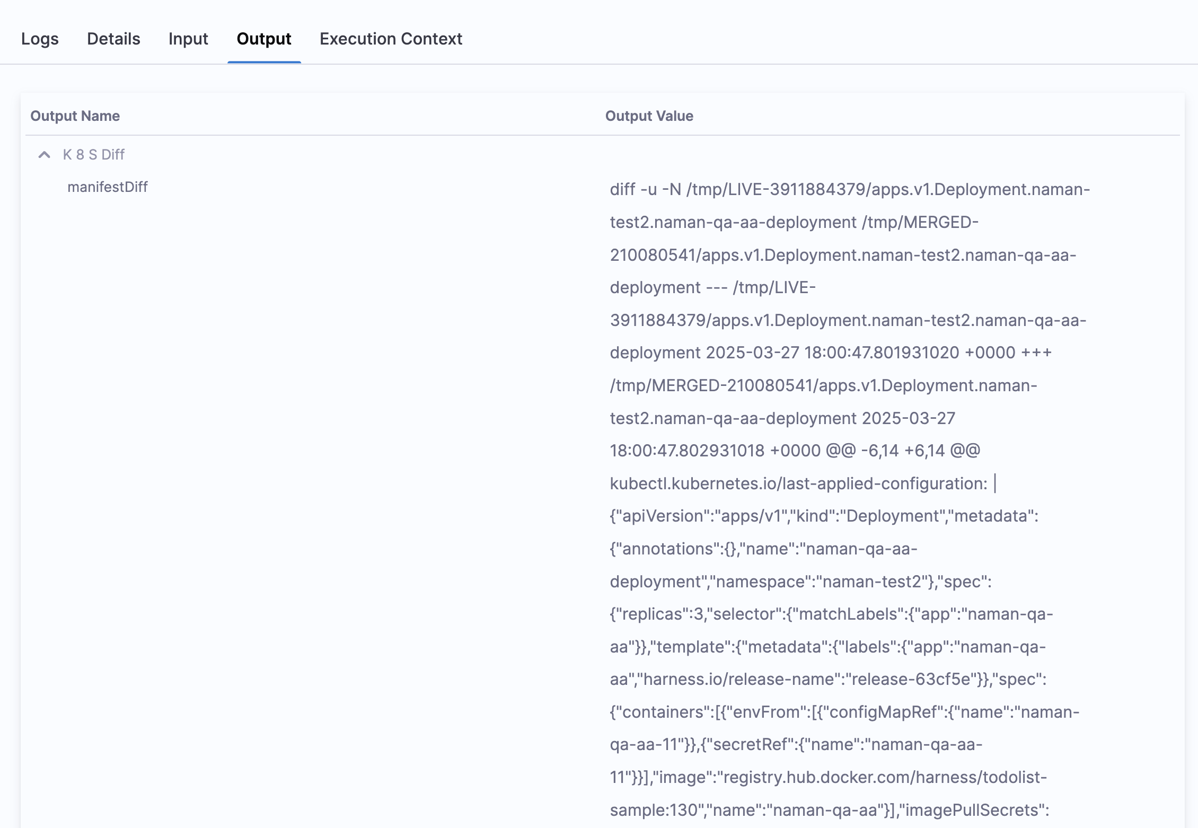Open the Details tab
Image resolution: width=1198 pixels, height=828 pixels.
[113, 39]
